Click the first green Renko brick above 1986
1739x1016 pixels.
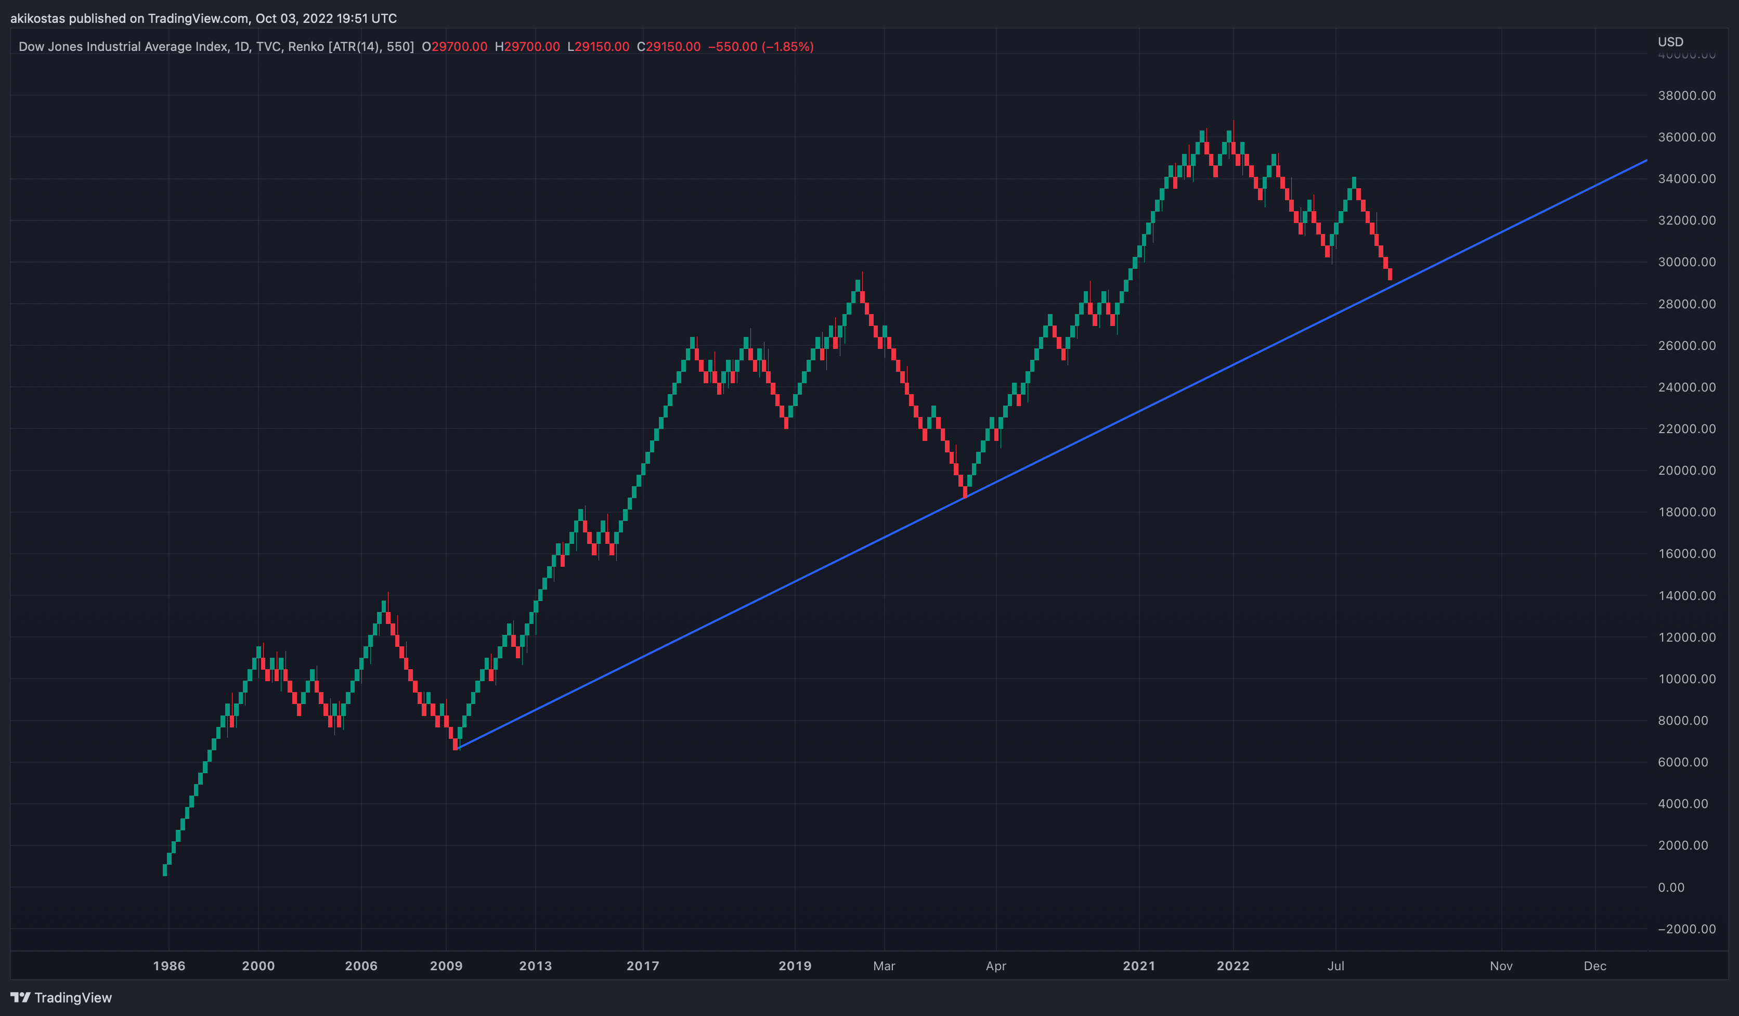pyautogui.click(x=165, y=870)
